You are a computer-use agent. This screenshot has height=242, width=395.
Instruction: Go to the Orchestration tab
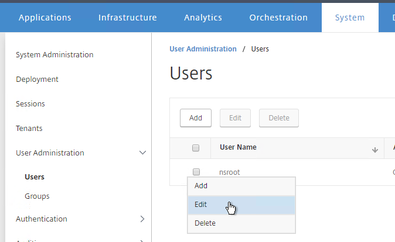click(x=278, y=18)
